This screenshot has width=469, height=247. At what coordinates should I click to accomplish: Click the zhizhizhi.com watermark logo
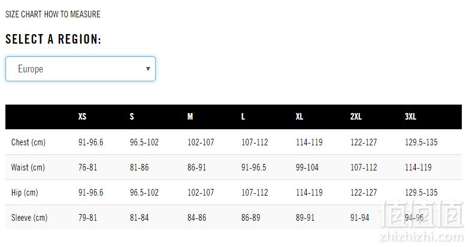tap(422, 221)
